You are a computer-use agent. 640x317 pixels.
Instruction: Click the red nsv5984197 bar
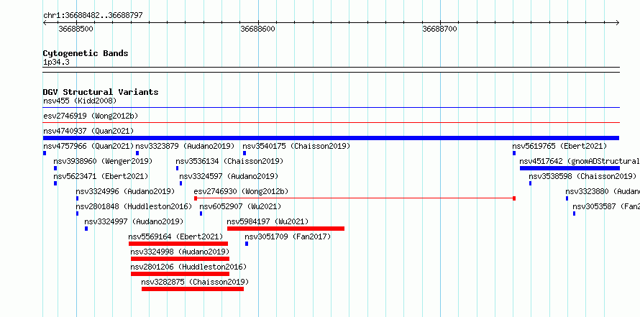pyautogui.click(x=285, y=229)
